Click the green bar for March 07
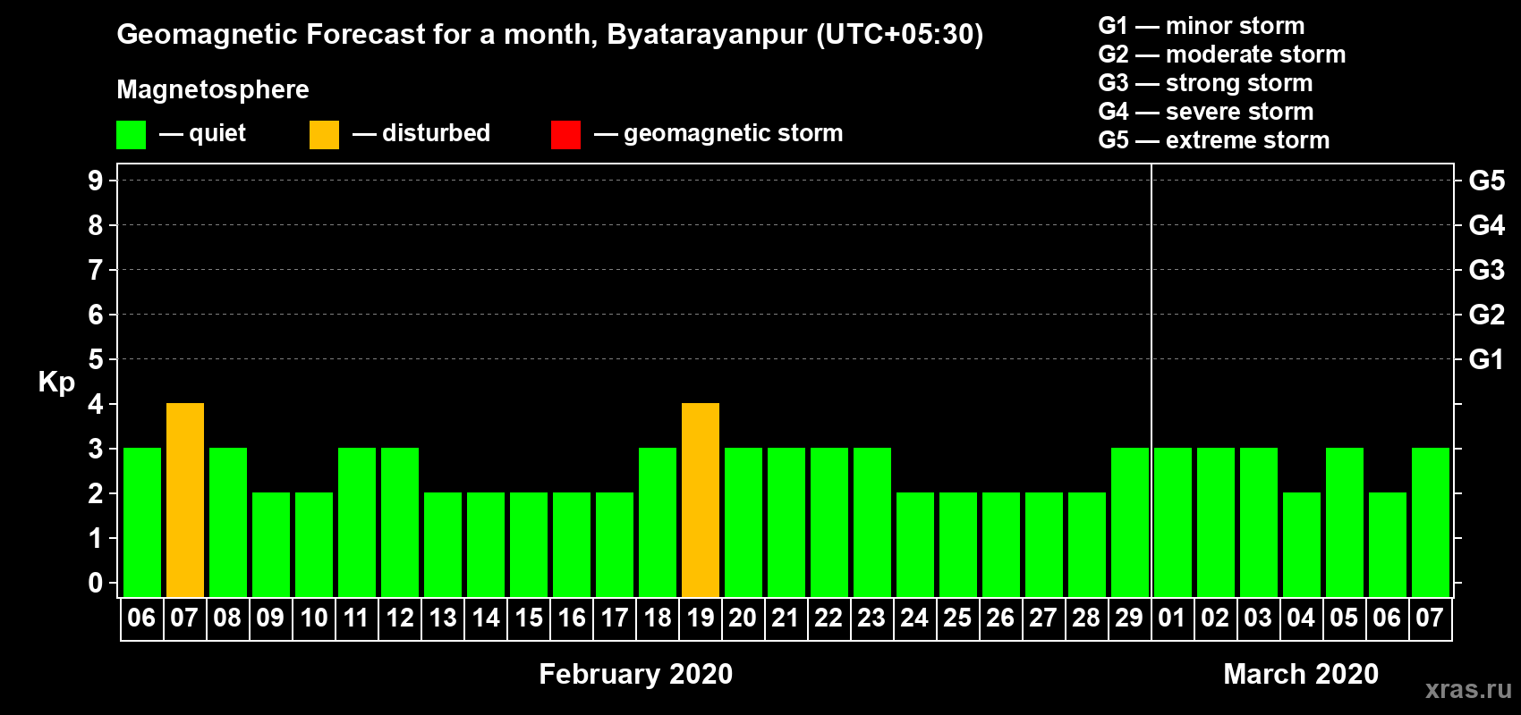This screenshot has width=1521, height=715. (1431, 523)
